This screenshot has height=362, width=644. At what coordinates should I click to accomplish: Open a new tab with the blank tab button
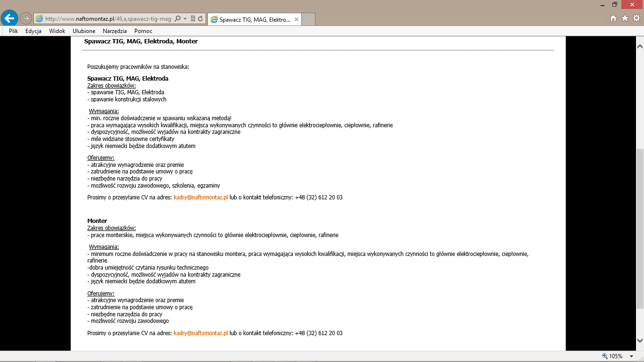point(308,19)
